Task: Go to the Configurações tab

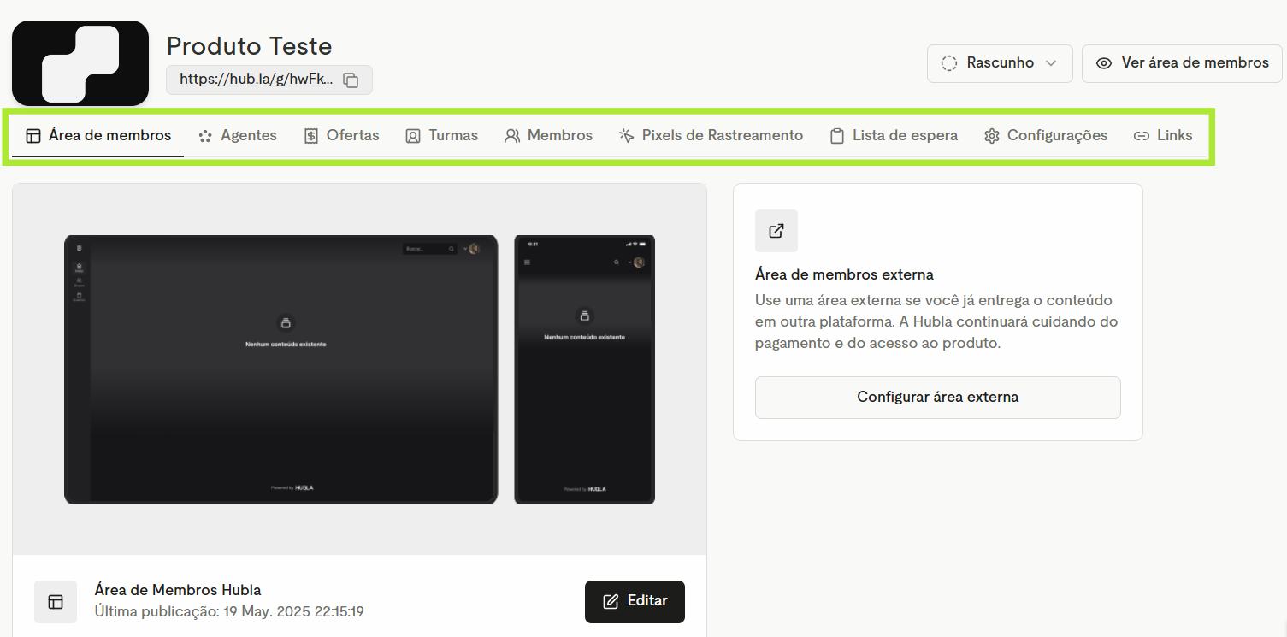Action: tap(1046, 135)
